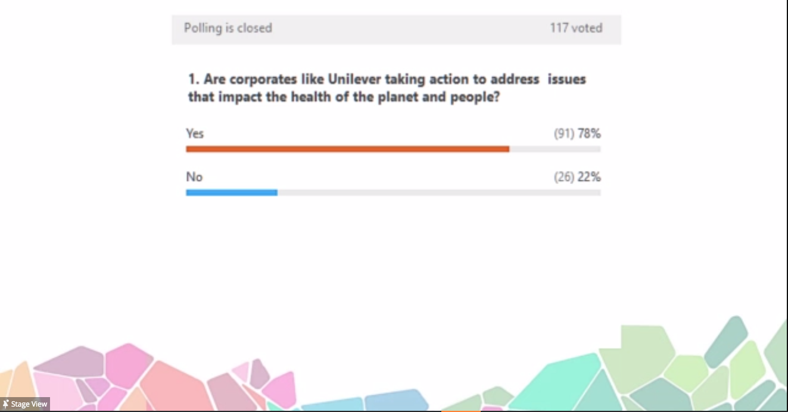788x412 pixels.
Task: Click the small orange marker on bottom edge
Action: [460, 410]
